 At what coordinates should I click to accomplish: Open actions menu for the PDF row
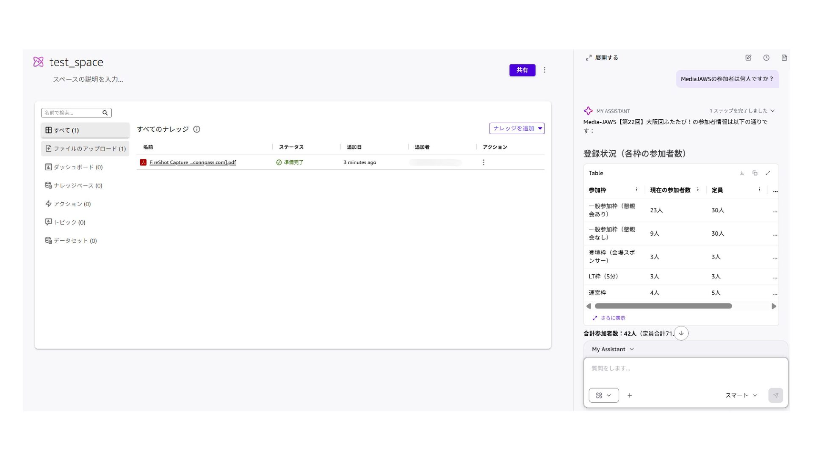pyautogui.click(x=484, y=162)
